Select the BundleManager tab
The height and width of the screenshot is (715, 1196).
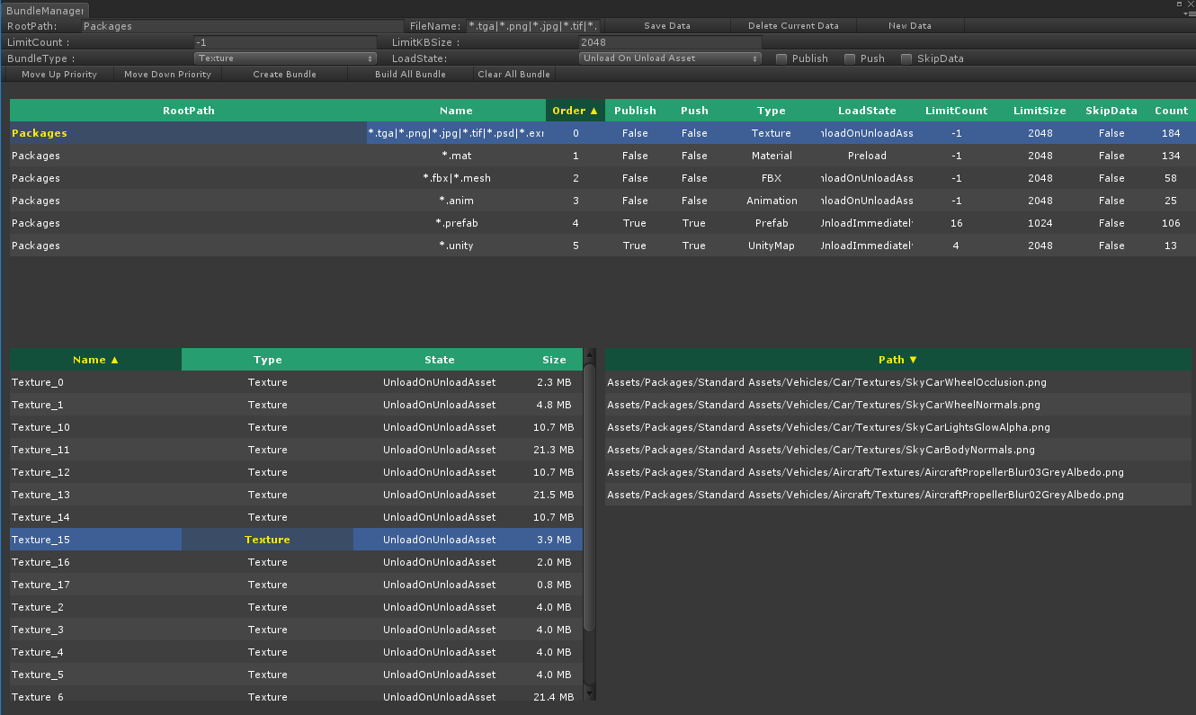(x=44, y=11)
